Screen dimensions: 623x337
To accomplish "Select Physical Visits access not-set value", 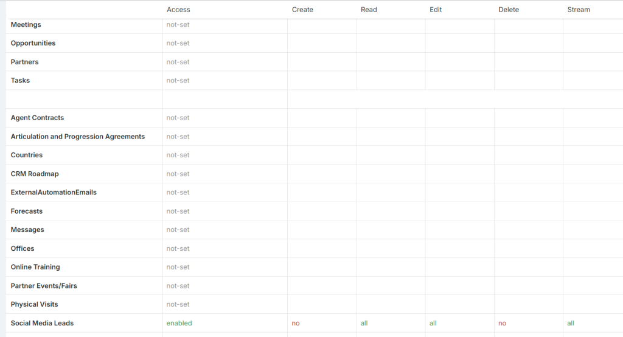I will coord(178,304).
